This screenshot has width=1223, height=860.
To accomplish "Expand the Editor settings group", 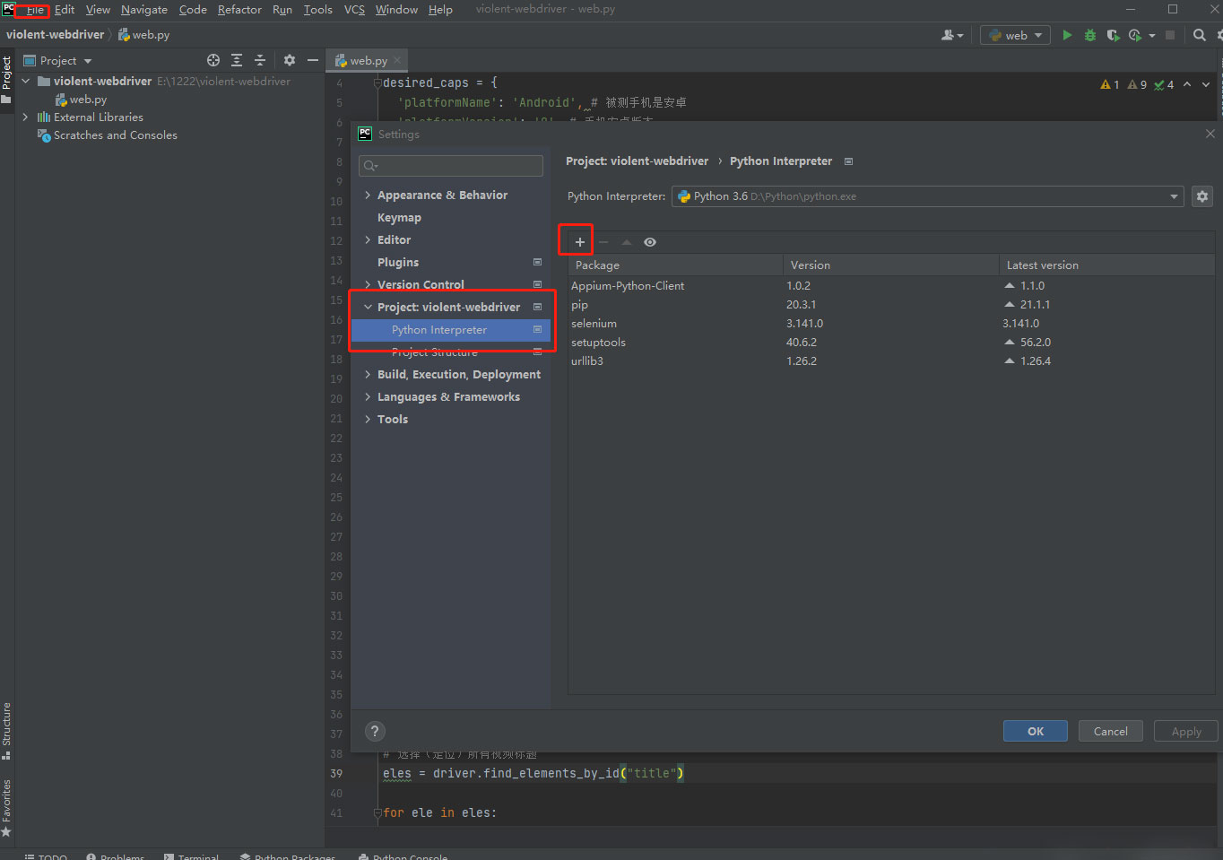I will [x=368, y=239].
